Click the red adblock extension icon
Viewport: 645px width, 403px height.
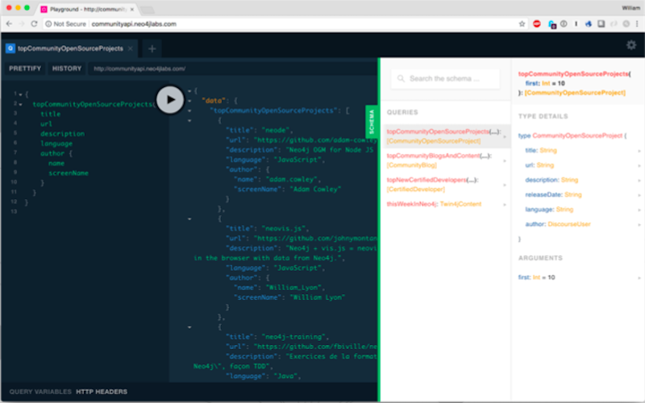click(x=536, y=24)
